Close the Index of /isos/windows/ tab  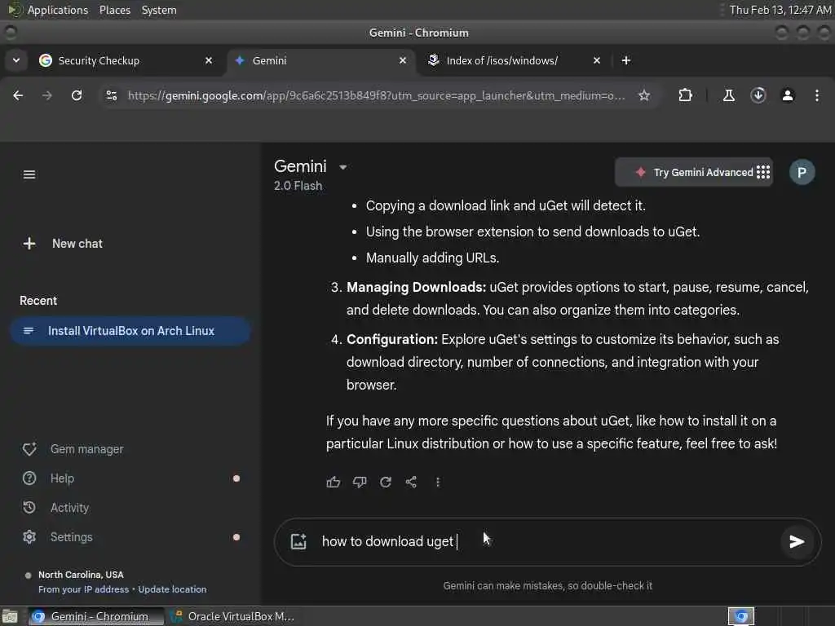click(597, 60)
